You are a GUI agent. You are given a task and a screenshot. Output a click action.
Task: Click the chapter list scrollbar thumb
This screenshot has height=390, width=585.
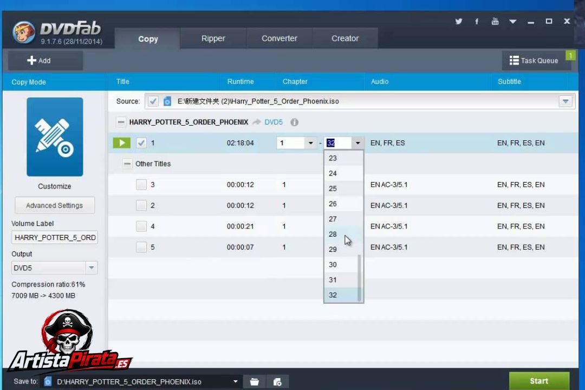[359, 278]
